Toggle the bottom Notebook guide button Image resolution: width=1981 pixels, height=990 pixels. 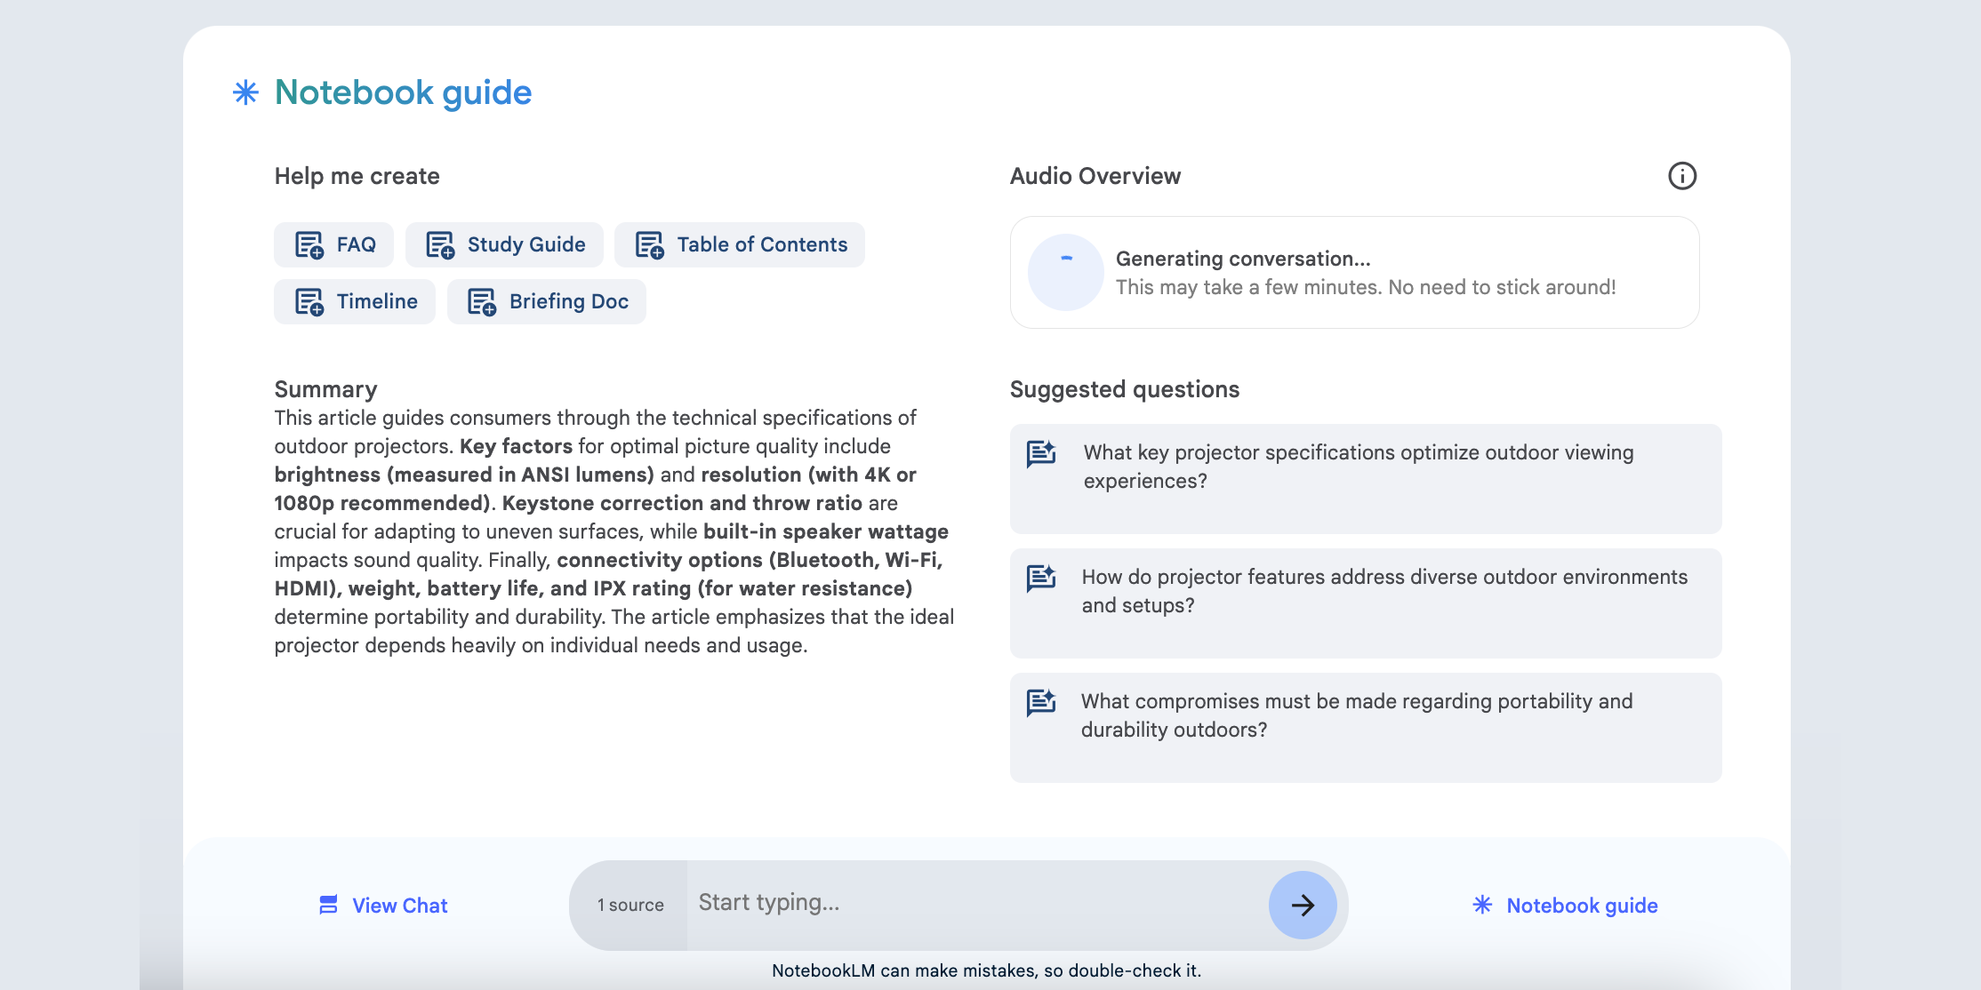[x=1565, y=905]
